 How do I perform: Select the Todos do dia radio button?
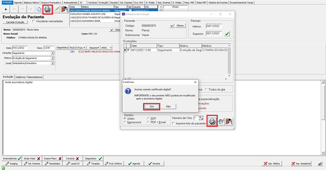point(206,90)
